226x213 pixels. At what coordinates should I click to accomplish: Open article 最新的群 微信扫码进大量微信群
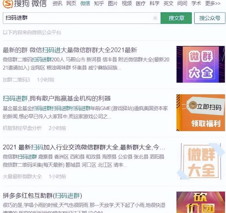[70, 50]
